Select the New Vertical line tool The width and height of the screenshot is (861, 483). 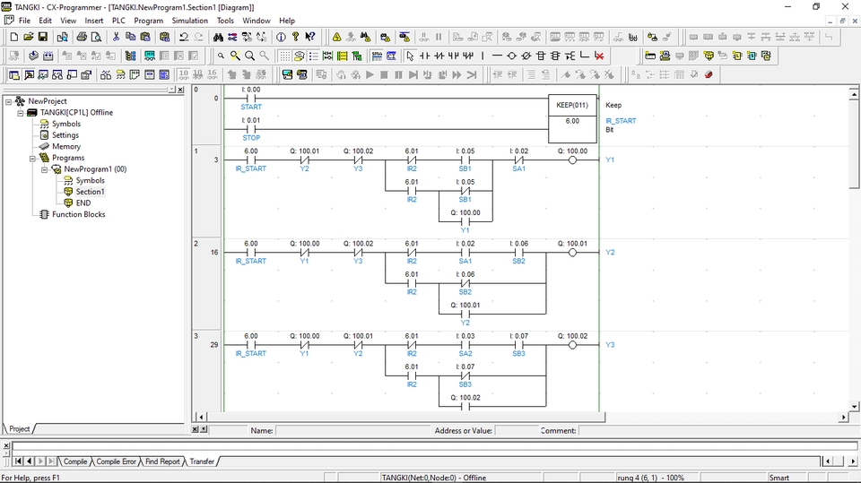[483, 56]
